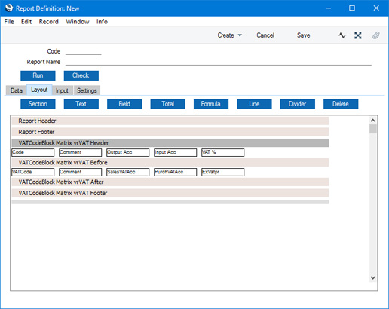Open the Record menu
389x309 pixels.
48,22
